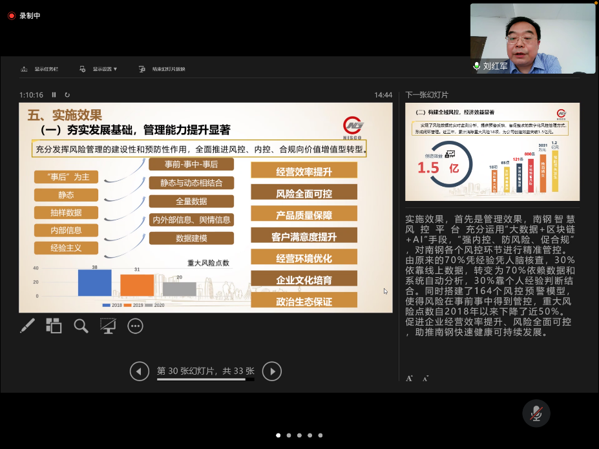Click the slide progress bar under the counter
Screen dimensions: 599x449
click(x=205, y=380)
